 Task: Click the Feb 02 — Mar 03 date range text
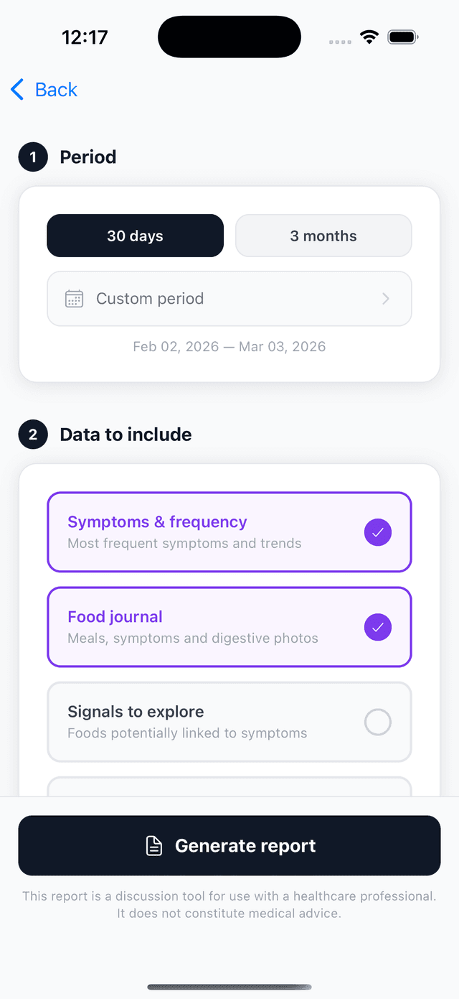click(x=229, y=346)
